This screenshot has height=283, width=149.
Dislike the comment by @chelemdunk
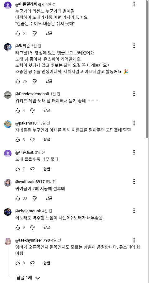click(32, 227)
